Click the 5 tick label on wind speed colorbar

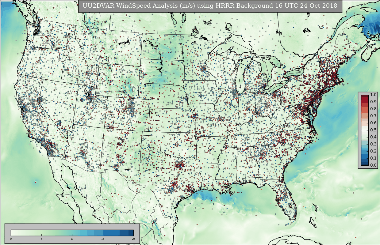click(x=41, y=239)
